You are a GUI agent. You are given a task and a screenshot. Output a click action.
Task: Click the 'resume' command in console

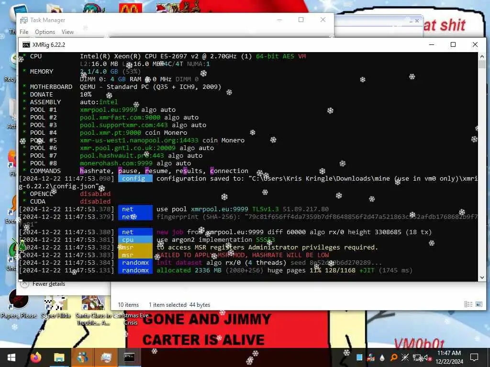(156, 171)
